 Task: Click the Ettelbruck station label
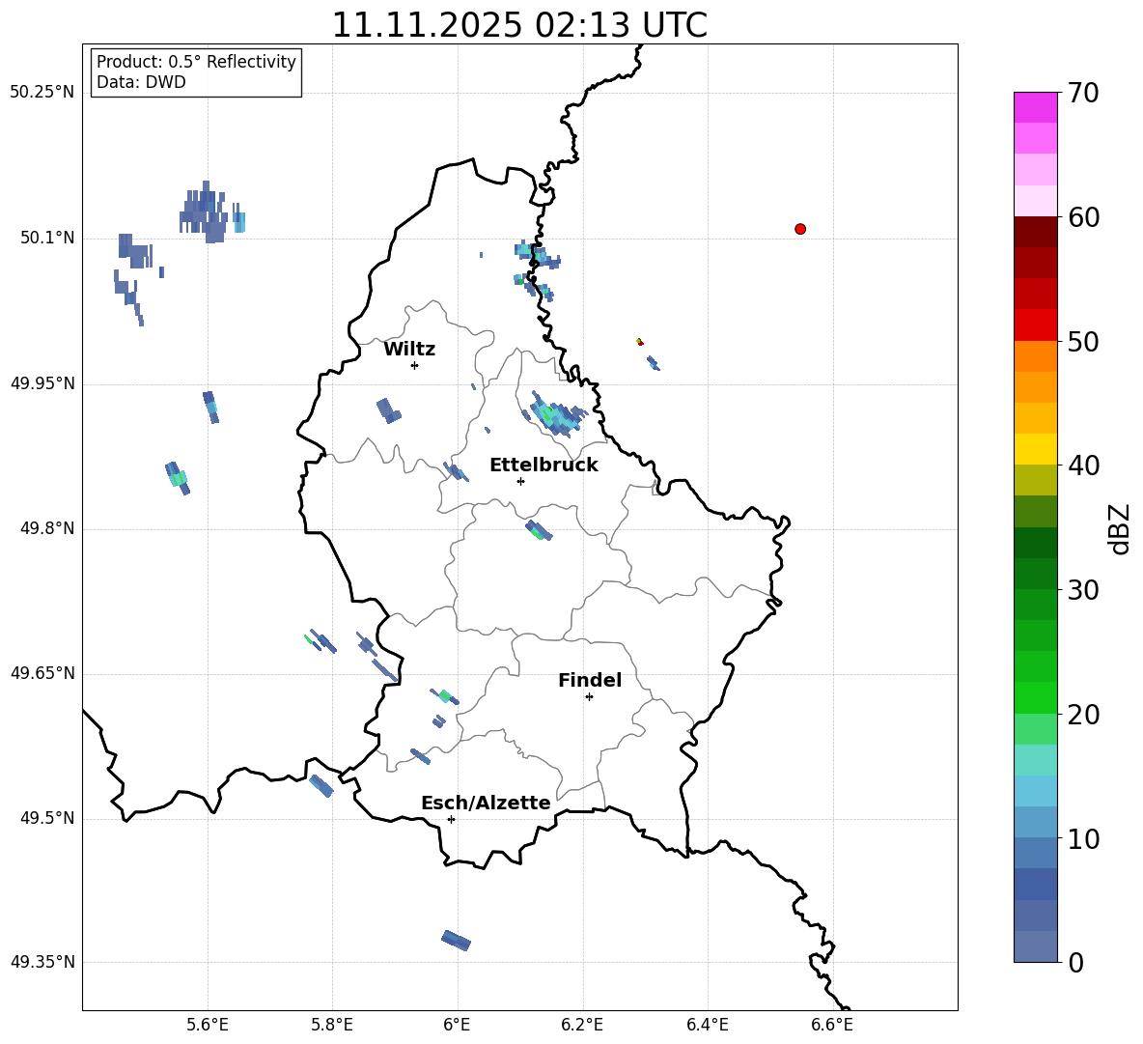pyautogui.click(x=544, y=466)
